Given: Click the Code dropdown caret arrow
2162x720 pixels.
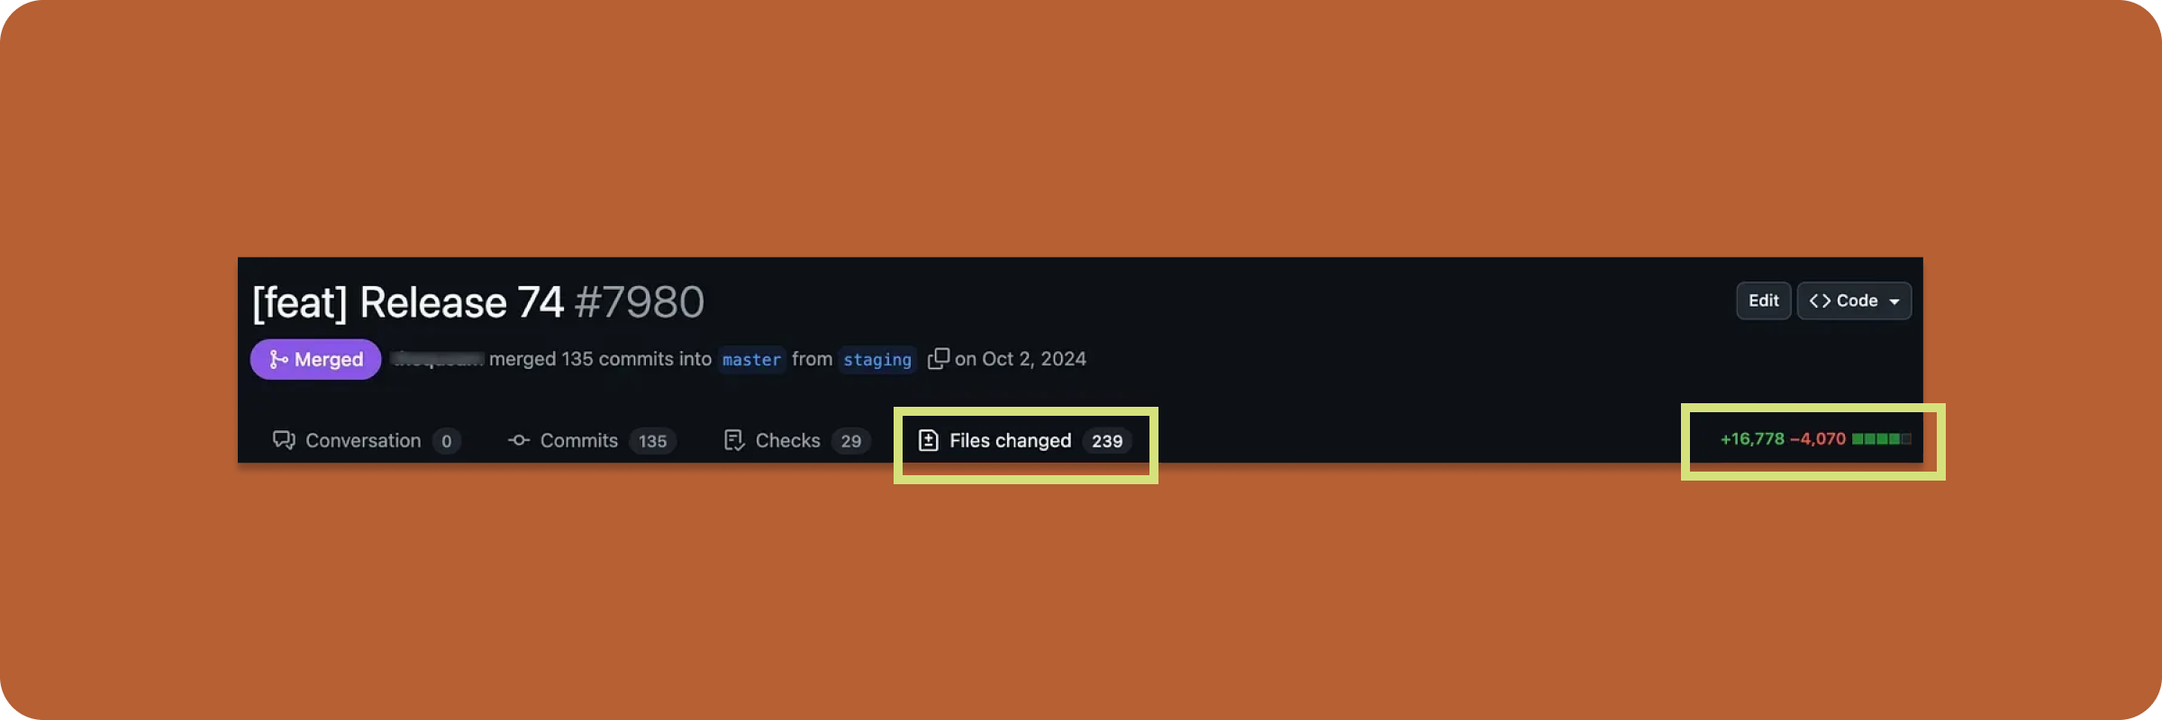Looking at the screenshot, I should coord(1894,301).
